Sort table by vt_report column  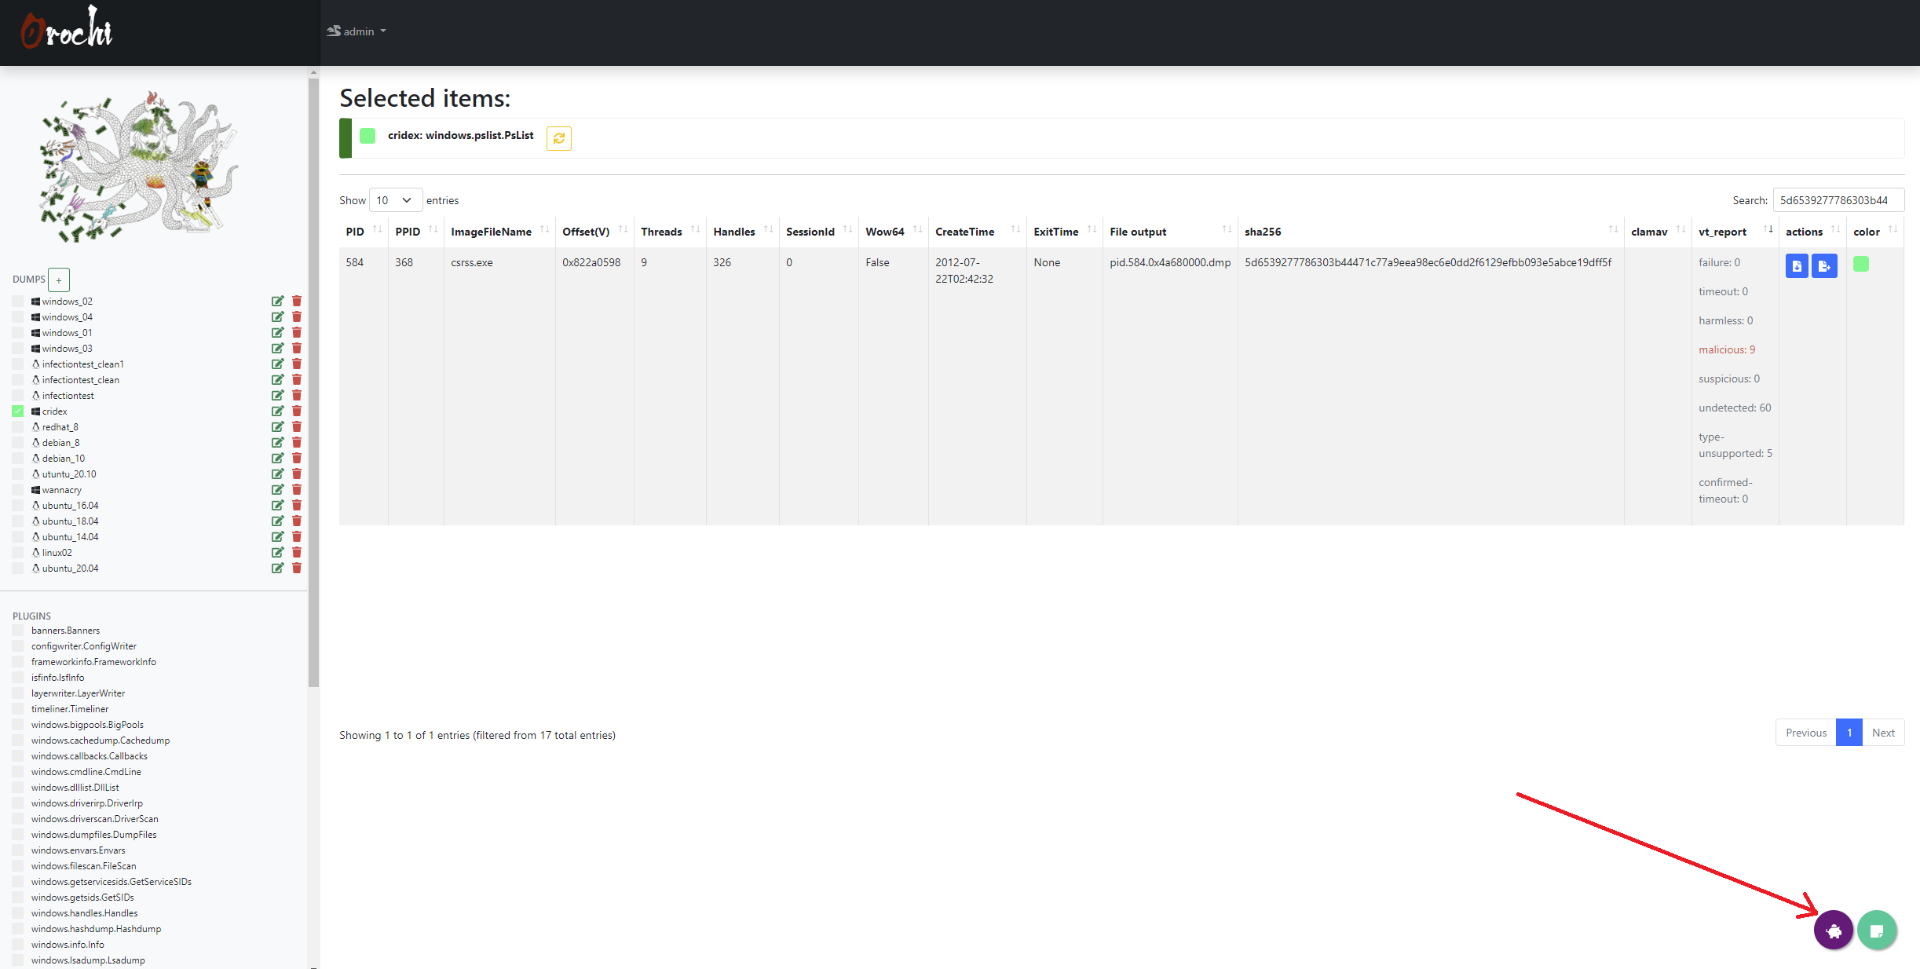pos(1735,232)
